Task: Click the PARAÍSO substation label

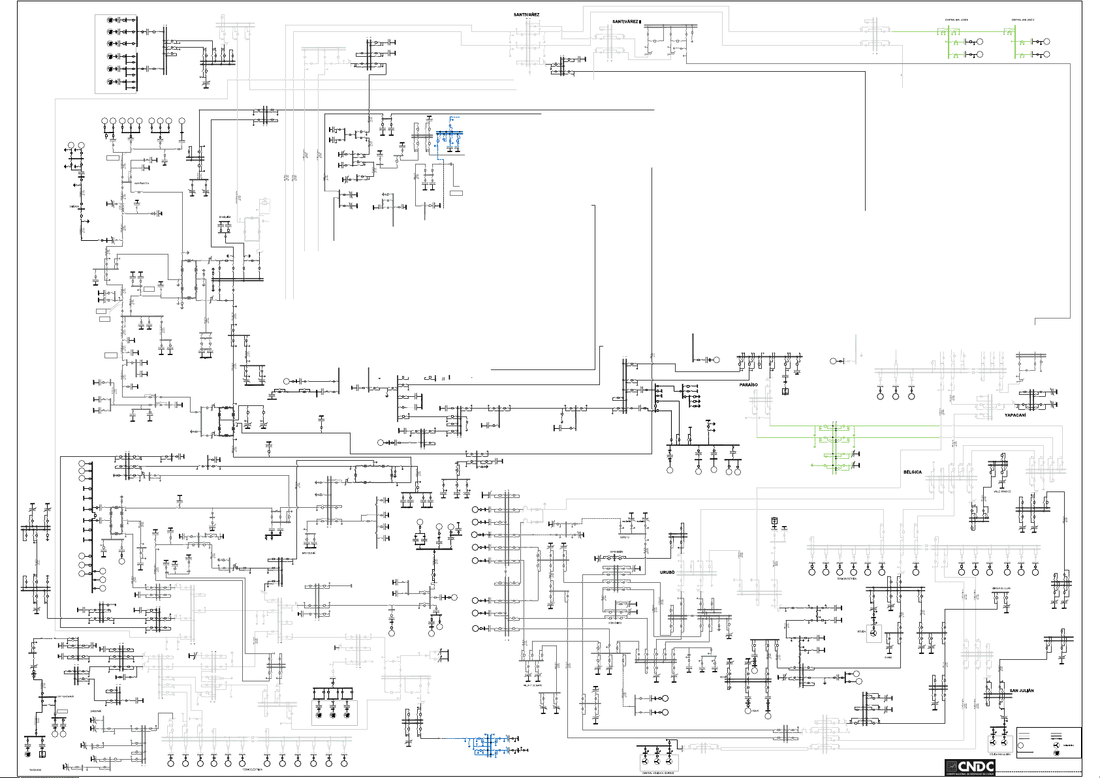Action: [749, 384]
